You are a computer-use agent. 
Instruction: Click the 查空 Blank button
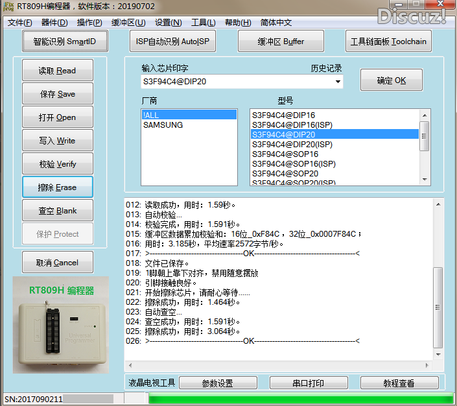(58, 210)
